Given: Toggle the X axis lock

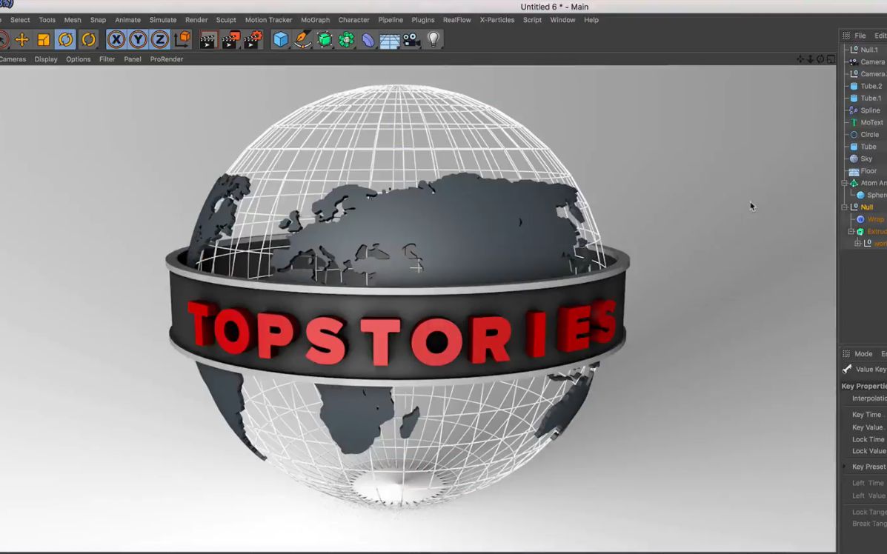Looking at the screenshot, I should [x=117, y=39].
